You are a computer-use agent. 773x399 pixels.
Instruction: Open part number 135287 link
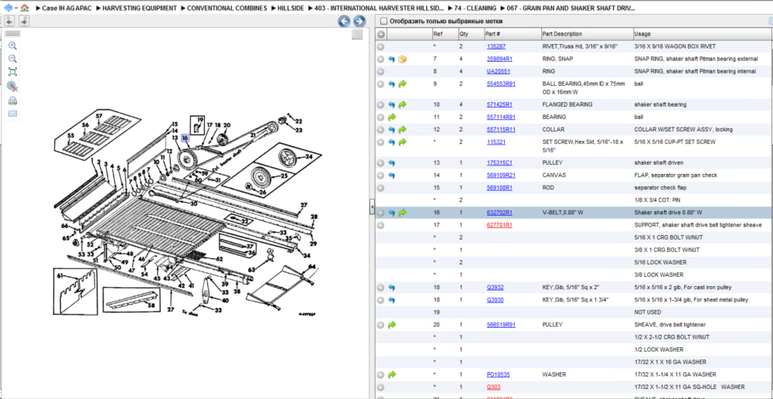[496, 46]
